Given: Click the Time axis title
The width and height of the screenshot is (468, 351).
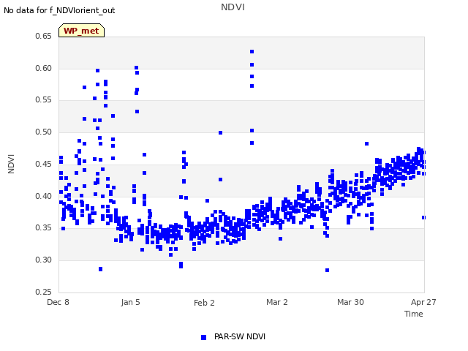Looking at the screenshot, I should [x=413, y=314].
